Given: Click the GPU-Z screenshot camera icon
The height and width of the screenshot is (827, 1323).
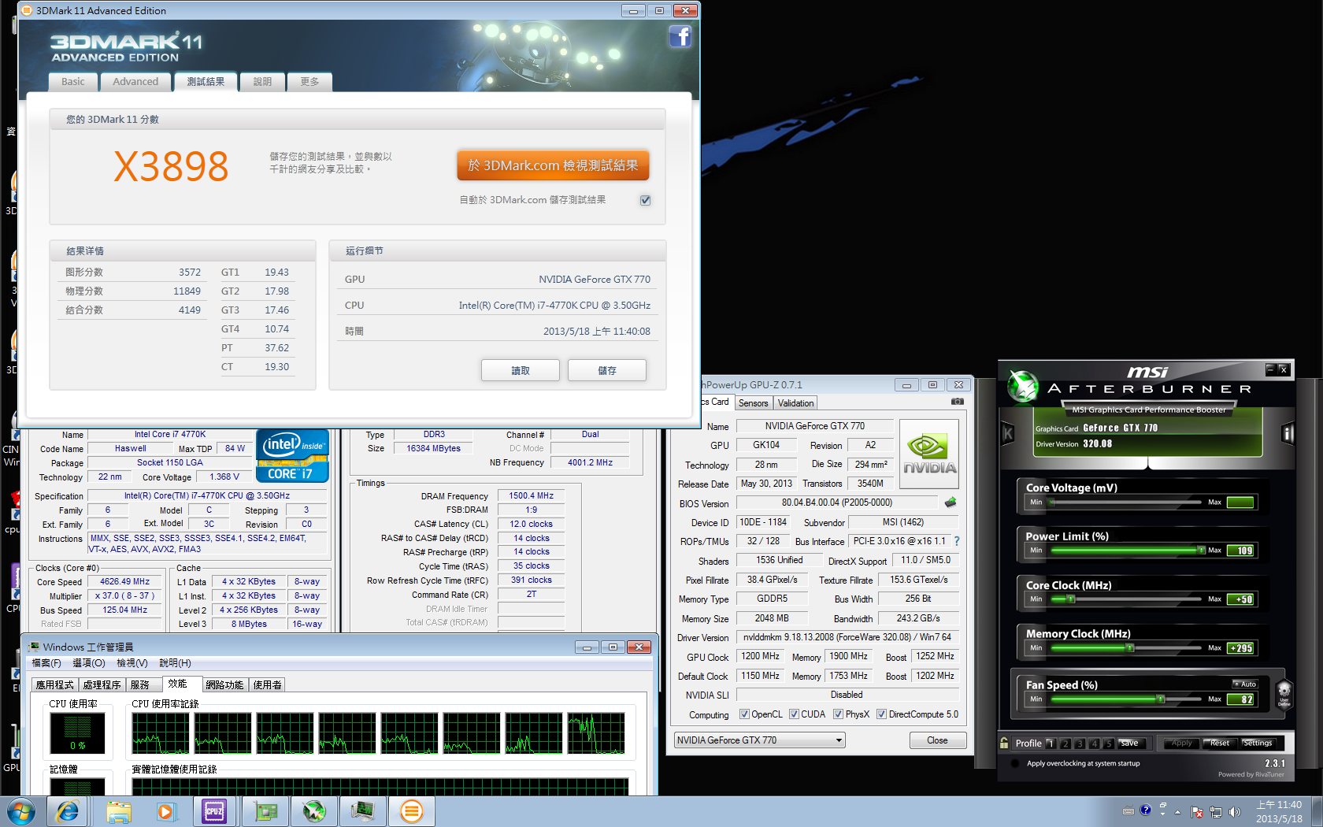Looking at the screenshot, I should tap(957, 402).
